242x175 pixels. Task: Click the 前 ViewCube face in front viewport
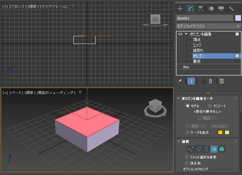(155, 19)
